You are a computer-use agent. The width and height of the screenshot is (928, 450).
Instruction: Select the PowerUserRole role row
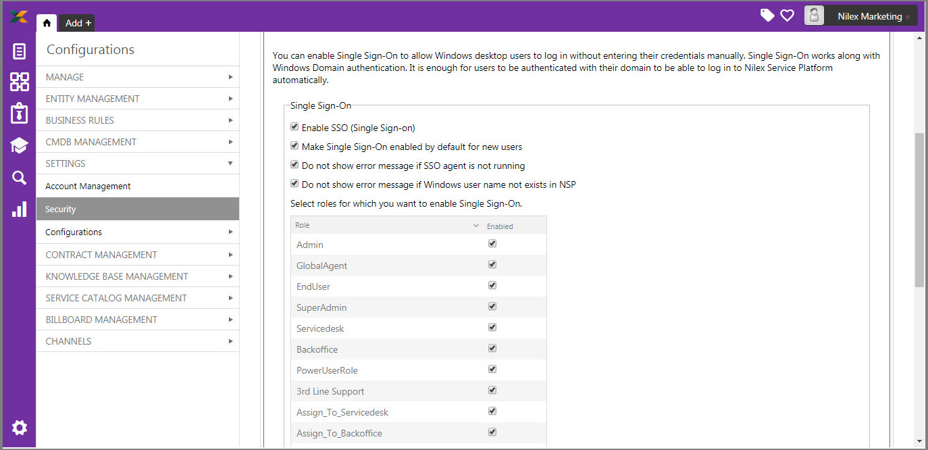point(419,370)
